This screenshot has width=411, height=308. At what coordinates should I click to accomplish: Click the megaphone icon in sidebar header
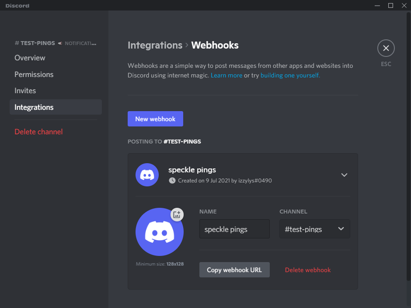(60, 43)
